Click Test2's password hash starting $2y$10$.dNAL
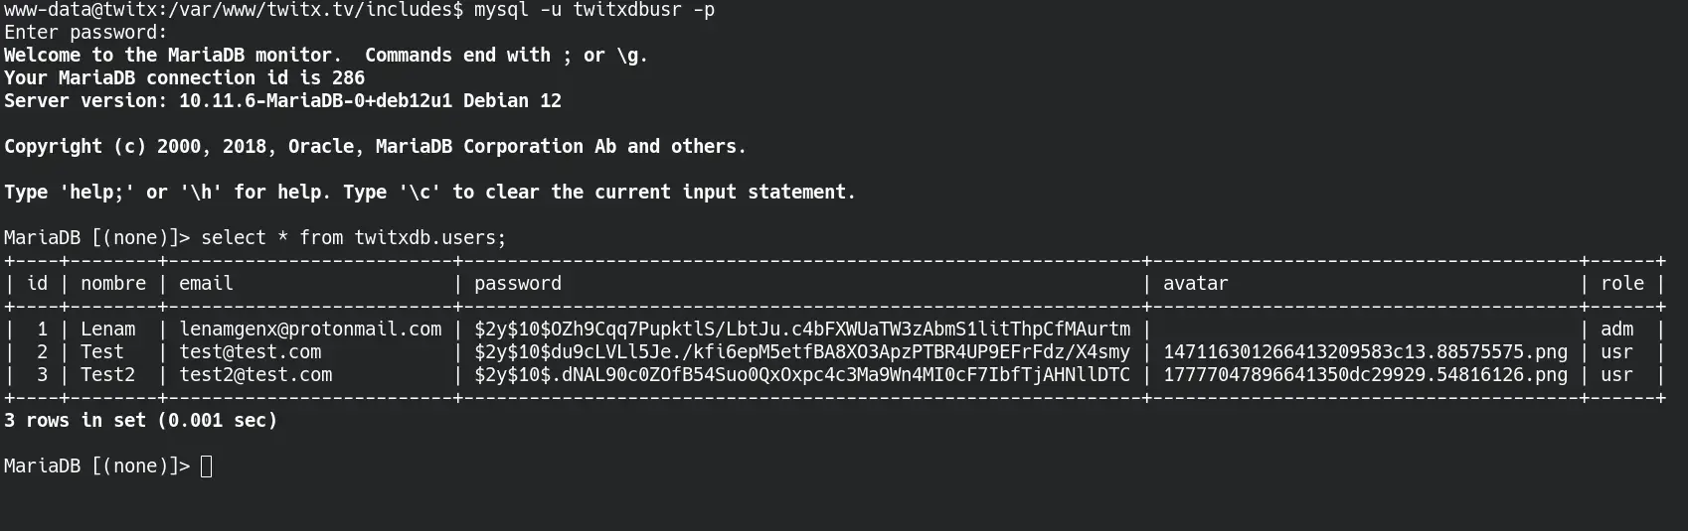 click(802, 374)
